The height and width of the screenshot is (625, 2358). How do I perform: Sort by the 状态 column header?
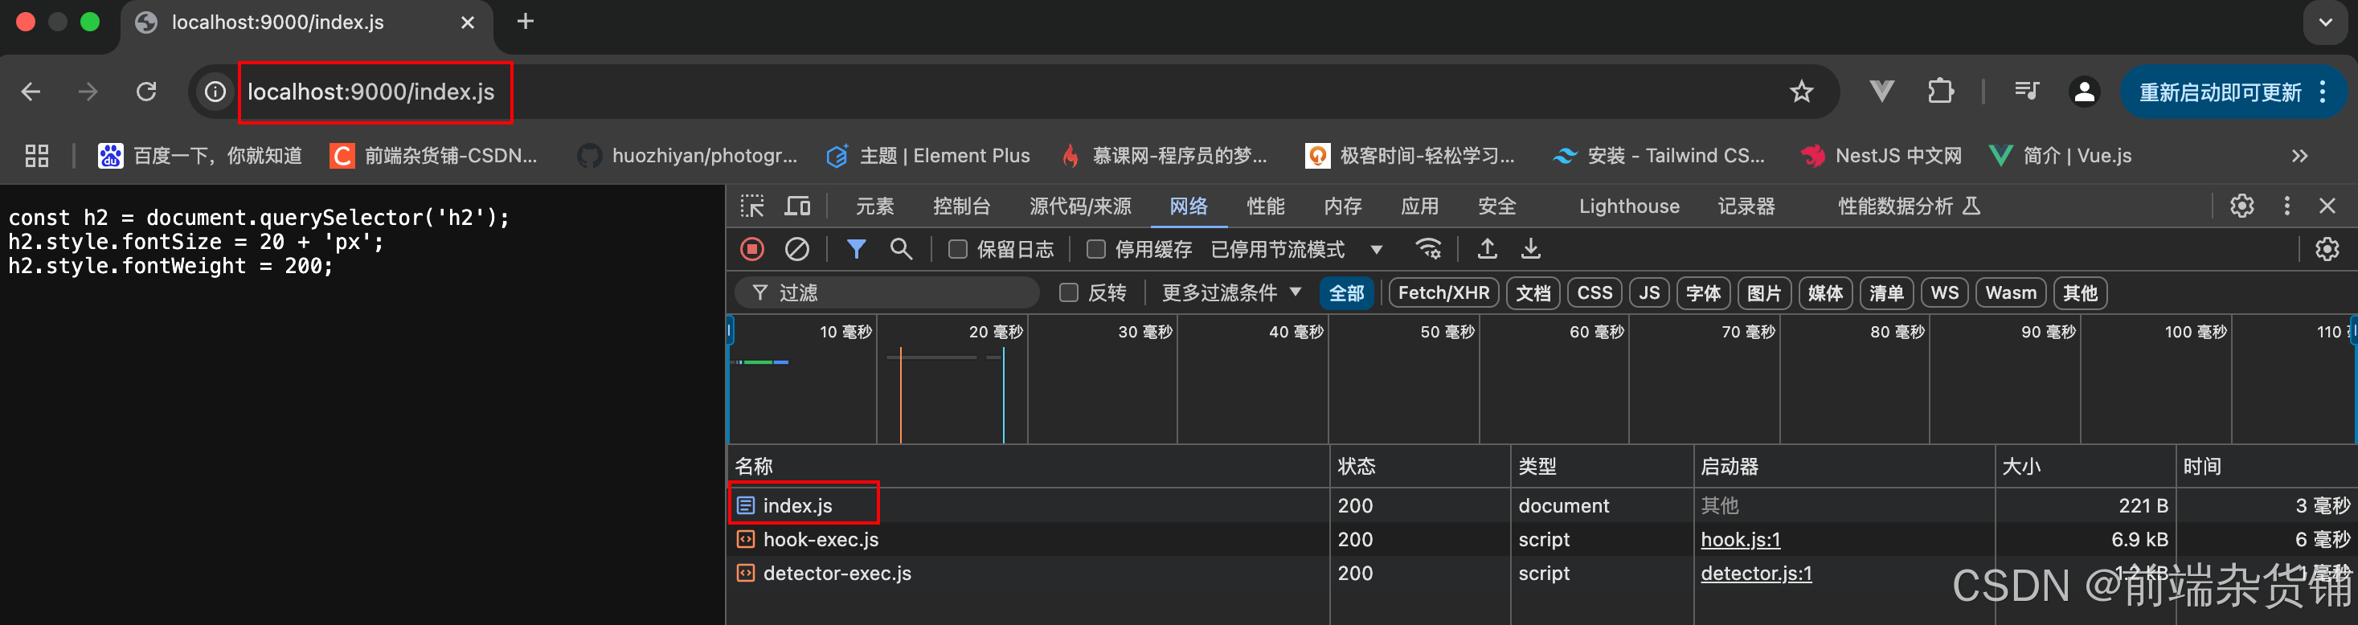pos(1418,467)
